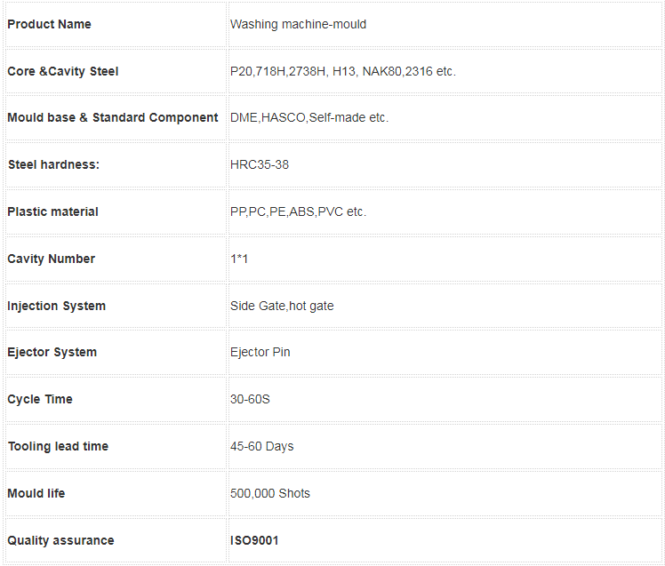The width and height of the screenshot is (665, 566).
Task: Click the Plastic material label
Action: [53, 211]
